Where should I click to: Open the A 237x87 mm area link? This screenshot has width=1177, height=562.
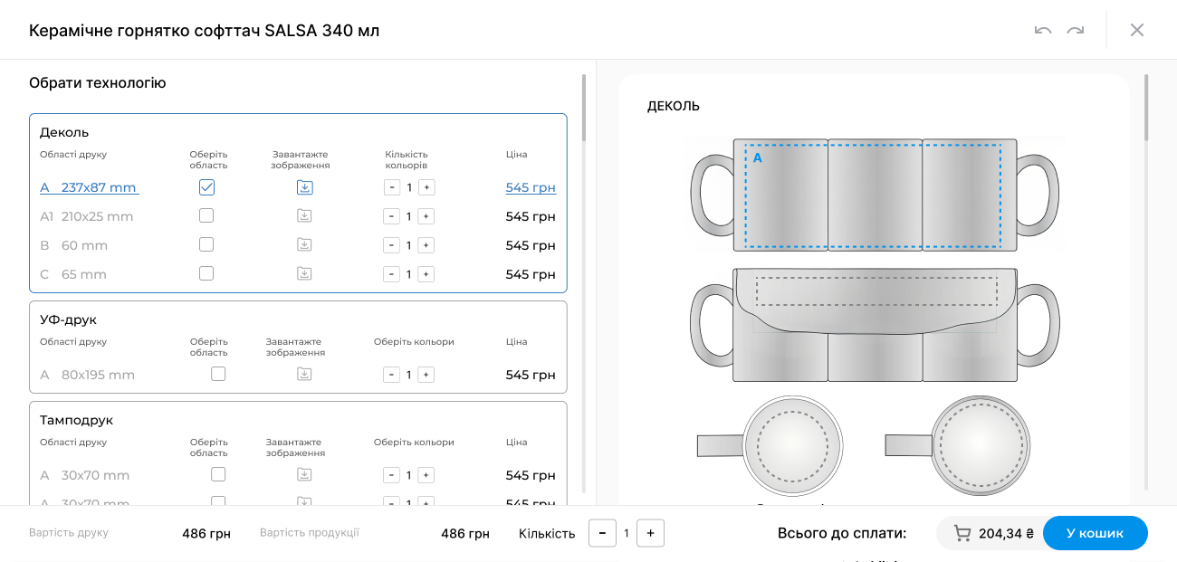(x=89, y=187)
